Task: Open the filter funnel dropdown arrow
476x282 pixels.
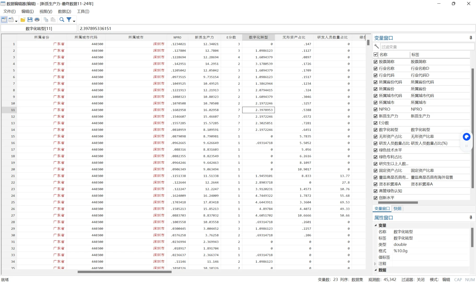Action: pos(74,21)
